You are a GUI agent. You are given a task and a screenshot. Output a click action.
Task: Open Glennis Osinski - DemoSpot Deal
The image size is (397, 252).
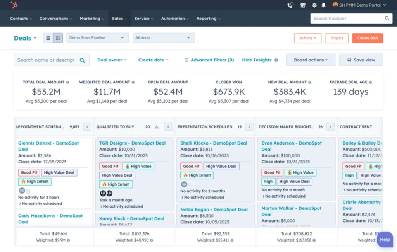tap(48, 146)
